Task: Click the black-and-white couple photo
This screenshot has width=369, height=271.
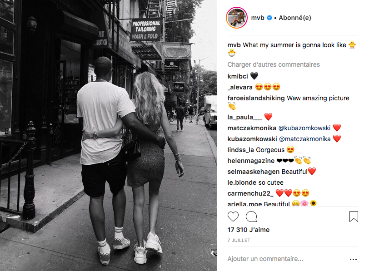Action: (x=108, y=135)
